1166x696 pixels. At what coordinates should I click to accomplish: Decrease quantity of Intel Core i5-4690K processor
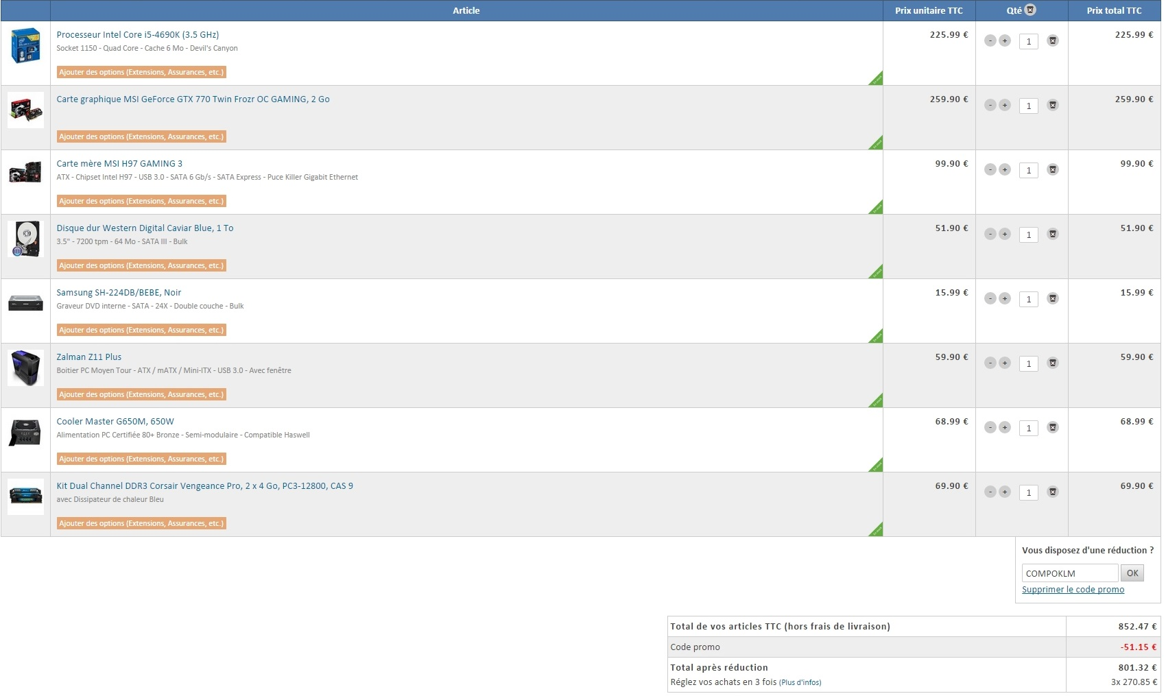pyautogui.click(x=990, y=41)
